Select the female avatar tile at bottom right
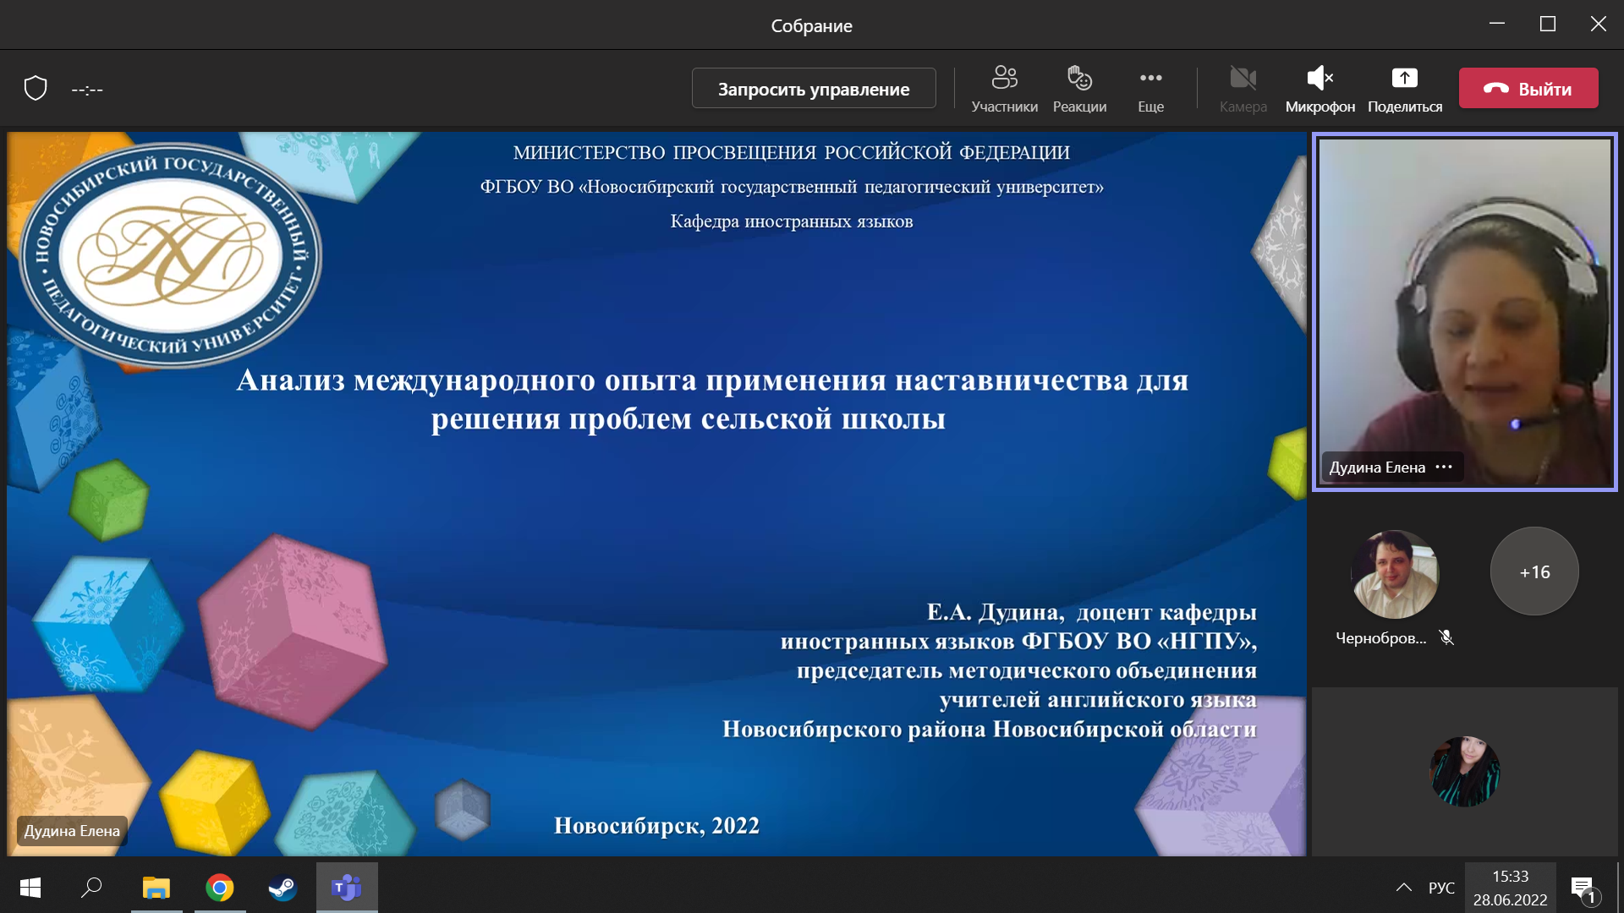 point(1464,771)
